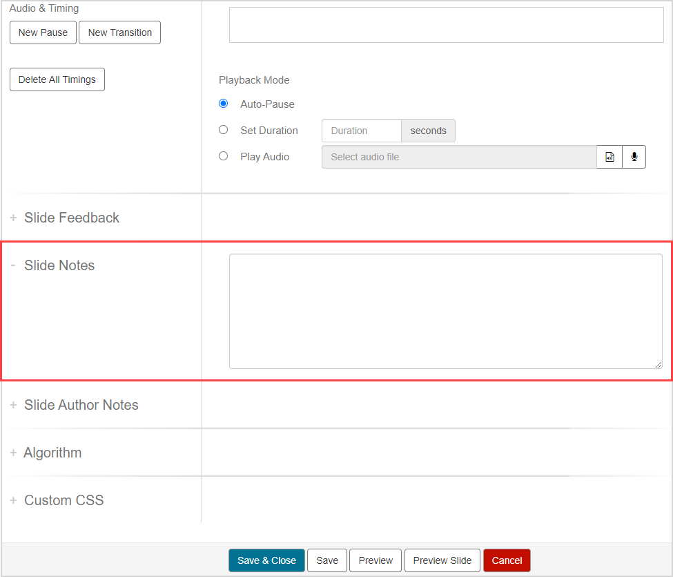The width and height of the screenshot is (673, 577).
Task: Click the Save & Close button
Action: [266, 560]
